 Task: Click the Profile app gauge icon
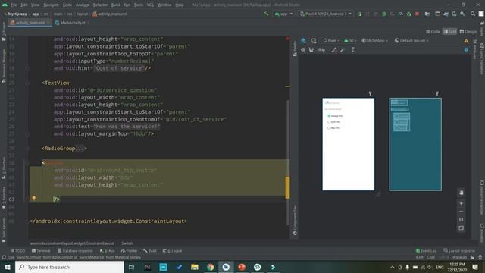coord(401,14)
